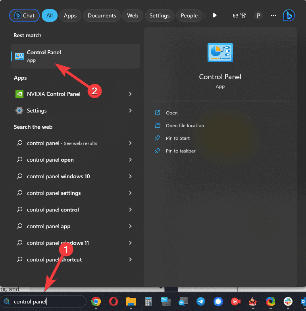
Task: Switch to the Apps filter tab
Action: tap(70, 15)
